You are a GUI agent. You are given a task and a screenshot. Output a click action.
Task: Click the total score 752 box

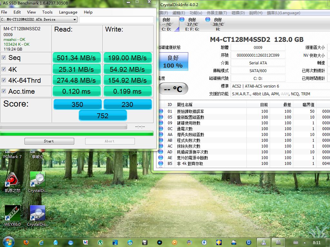coord(103,116)
